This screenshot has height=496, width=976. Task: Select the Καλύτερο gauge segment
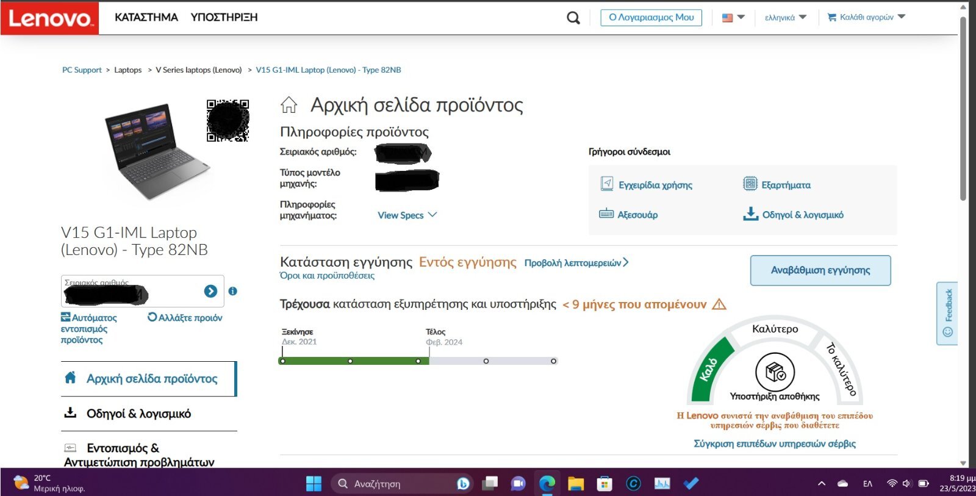tap(775, 328)
